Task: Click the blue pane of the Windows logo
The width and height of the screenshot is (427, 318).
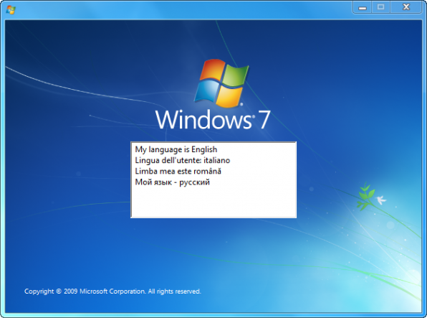Action: 206,91
